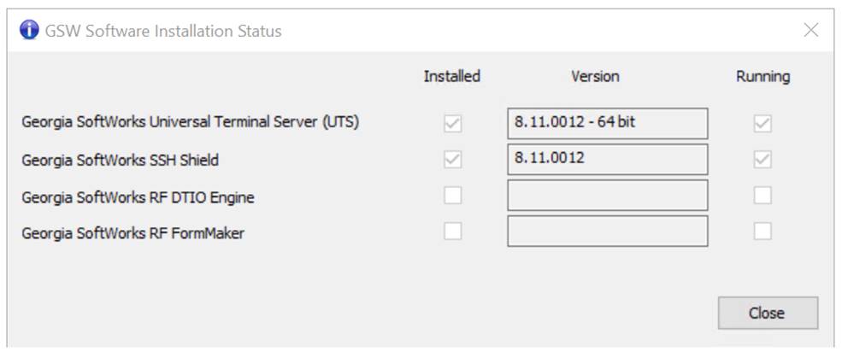
Task: Toggle Running checkbox for Universal Terminal Server
Action: pyautogui.click(x=763, y=124)
